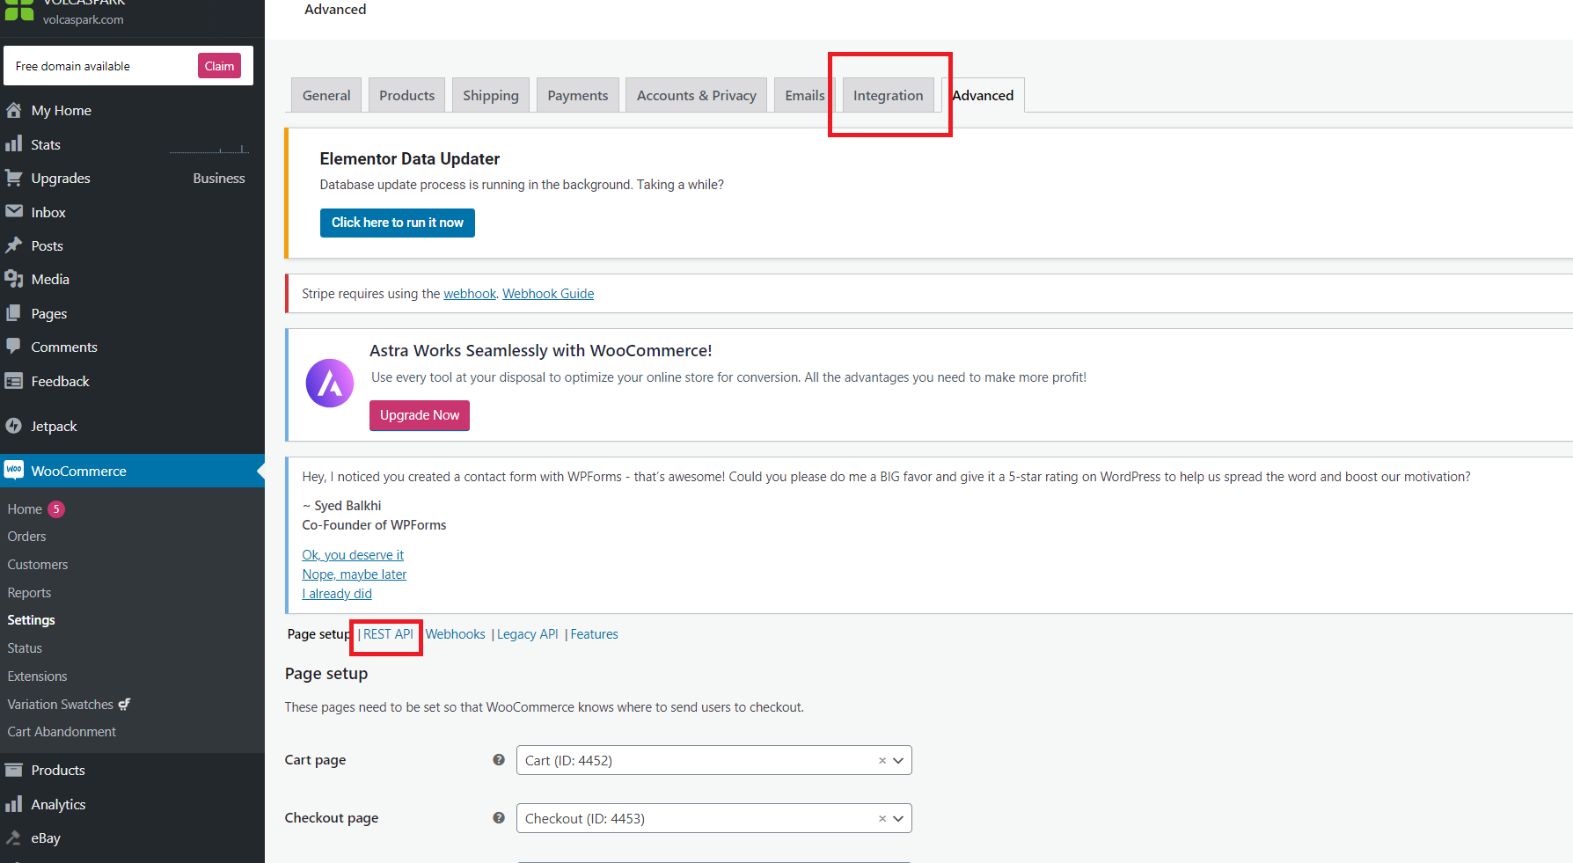Open the Webhooks sub-section link
The image size is (1573, 863).
click(456, 634)
